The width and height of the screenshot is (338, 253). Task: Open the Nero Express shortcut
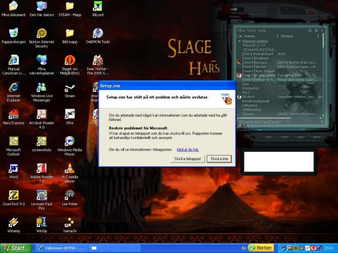click(14, 114)
